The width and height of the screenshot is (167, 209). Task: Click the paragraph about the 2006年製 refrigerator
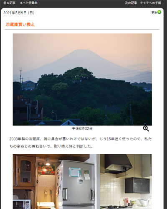coord(81,143)
